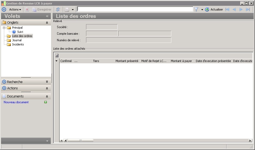Sort by Montant présenté column header
The image size is (255, 150).
(127, 61)
